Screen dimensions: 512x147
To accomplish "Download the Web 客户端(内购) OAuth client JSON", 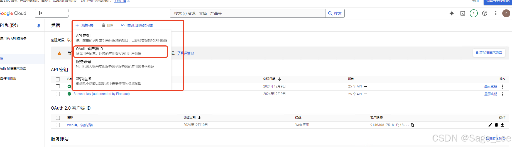I will click(x=502, y=125).
